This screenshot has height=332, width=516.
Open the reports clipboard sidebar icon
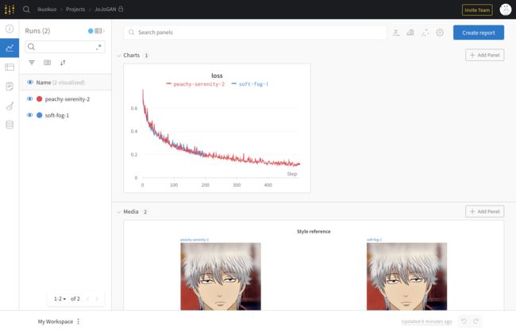click(x=10, y=87)
